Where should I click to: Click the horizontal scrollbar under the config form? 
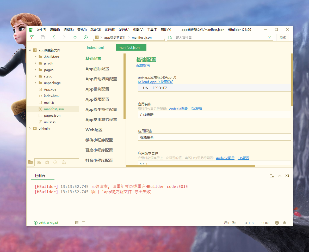[x=190, y=166]
